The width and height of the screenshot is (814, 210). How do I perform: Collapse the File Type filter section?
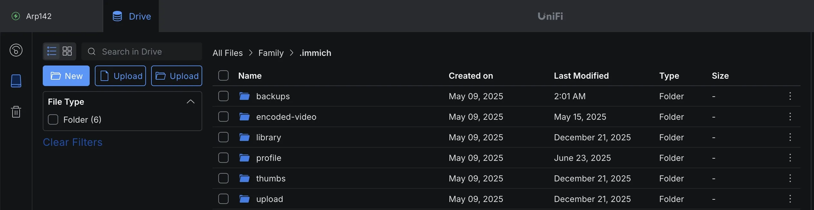(191, 101)
